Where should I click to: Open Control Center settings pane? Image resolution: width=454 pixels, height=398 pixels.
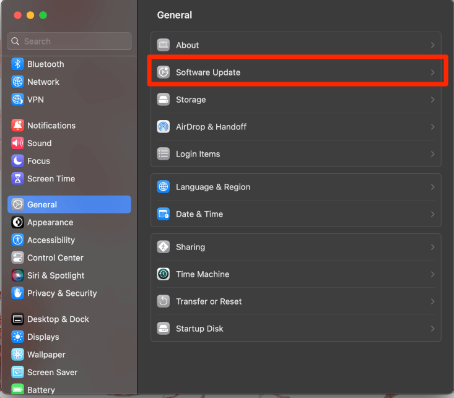click(55, 258)
